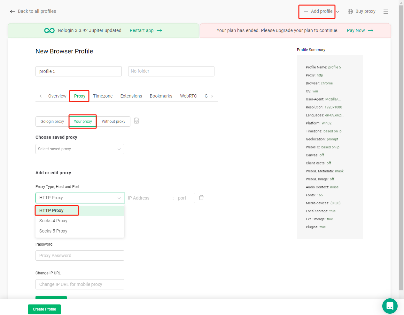The width and height of the screenshot is (404, 315).
Task: Expand the Select saved proxy dropdown
Action: coord(80,149)
